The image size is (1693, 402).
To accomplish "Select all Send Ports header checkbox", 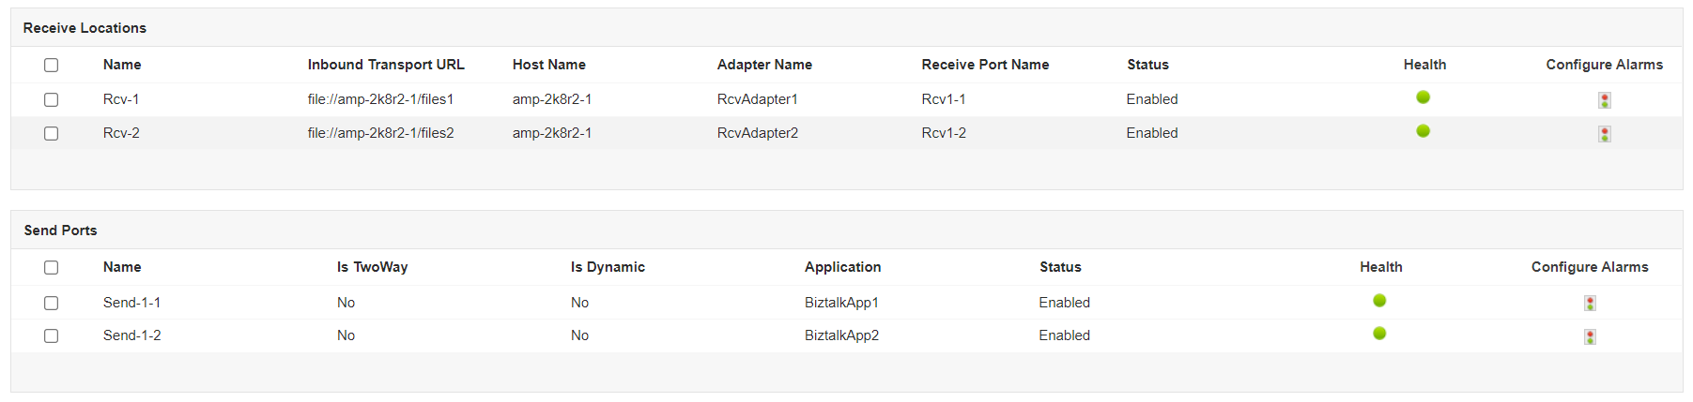I will click(x=52, y=268).
